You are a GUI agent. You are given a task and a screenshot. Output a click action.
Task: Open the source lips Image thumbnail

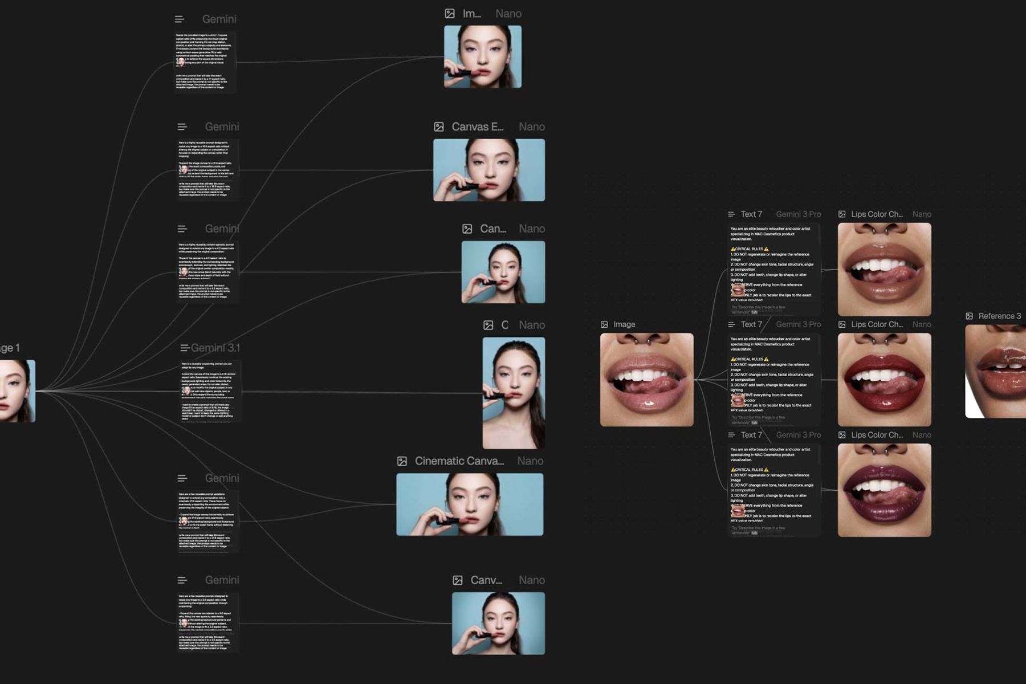click(x=647, y=380)
